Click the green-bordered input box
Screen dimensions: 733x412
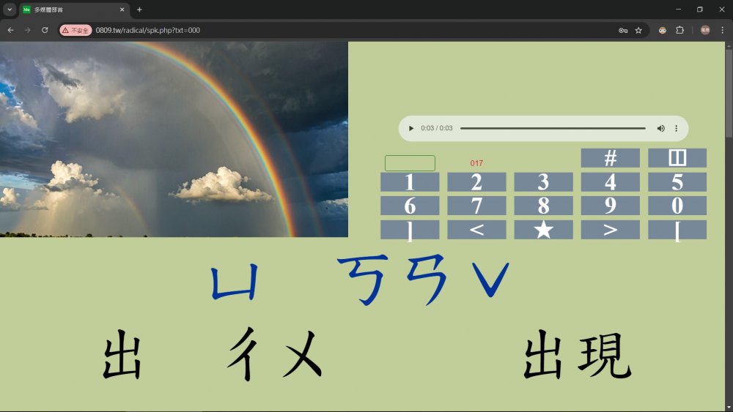(x=410, y=163)
